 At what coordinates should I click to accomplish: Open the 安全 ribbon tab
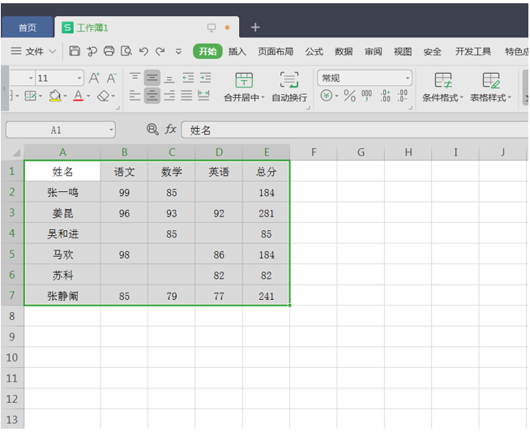click(432, 51)
